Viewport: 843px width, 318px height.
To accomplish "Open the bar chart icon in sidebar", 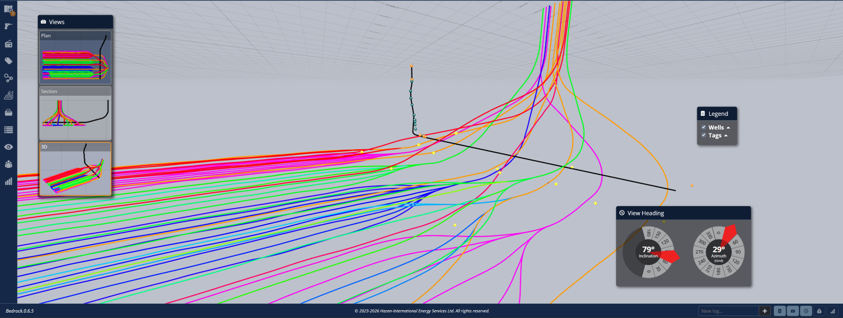I will click(8, 182).
